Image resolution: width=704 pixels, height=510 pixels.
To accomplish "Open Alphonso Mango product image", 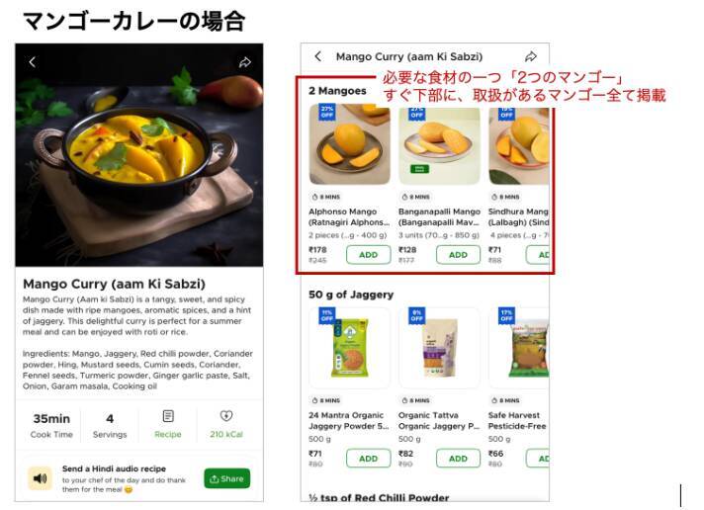I will pyautogui.click(x=350, y=144).
